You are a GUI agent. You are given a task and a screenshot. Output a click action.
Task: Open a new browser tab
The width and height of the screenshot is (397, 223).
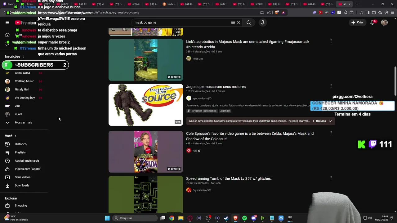click(x=357, y=4)
